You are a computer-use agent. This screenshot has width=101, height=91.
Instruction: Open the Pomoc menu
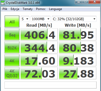click(x=41, y=9)
